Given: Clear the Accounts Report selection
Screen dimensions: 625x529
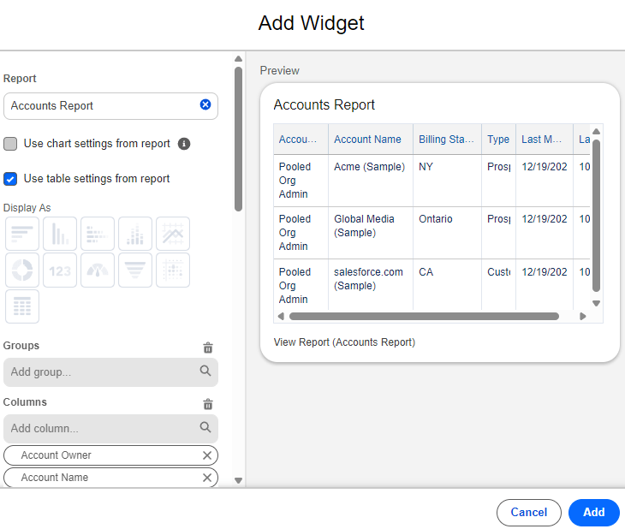Looking at the screenshot, I should 205,105.
